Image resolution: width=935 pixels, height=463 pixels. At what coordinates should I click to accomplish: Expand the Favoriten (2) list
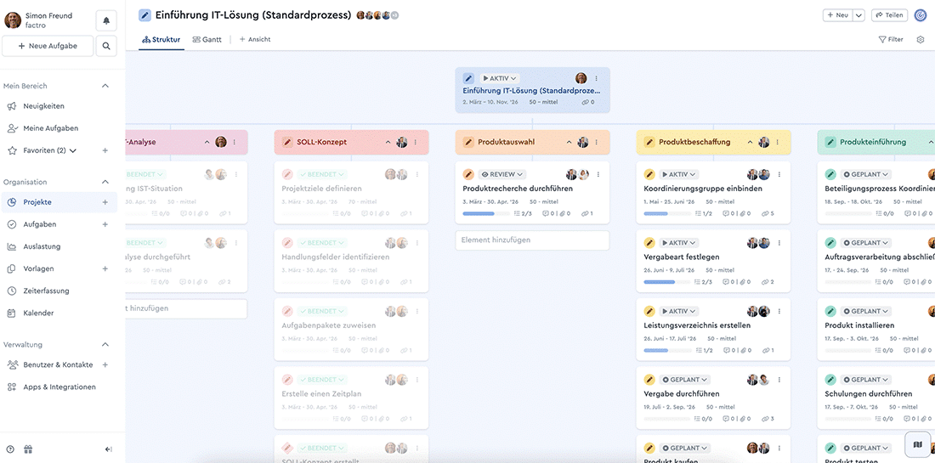tap(72, 150)
